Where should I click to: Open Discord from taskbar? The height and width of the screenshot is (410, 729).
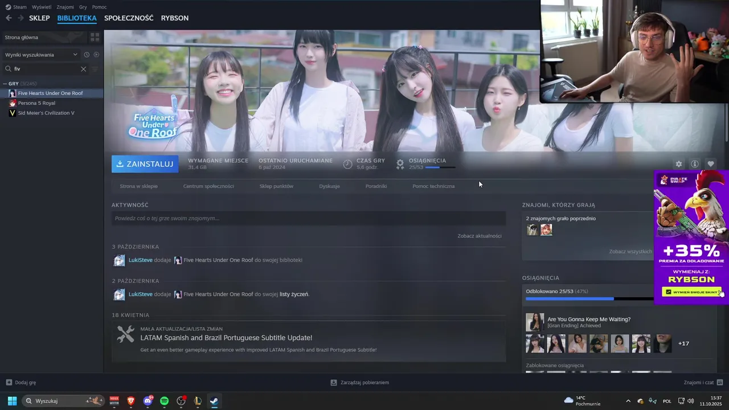[x=148, y=401]
